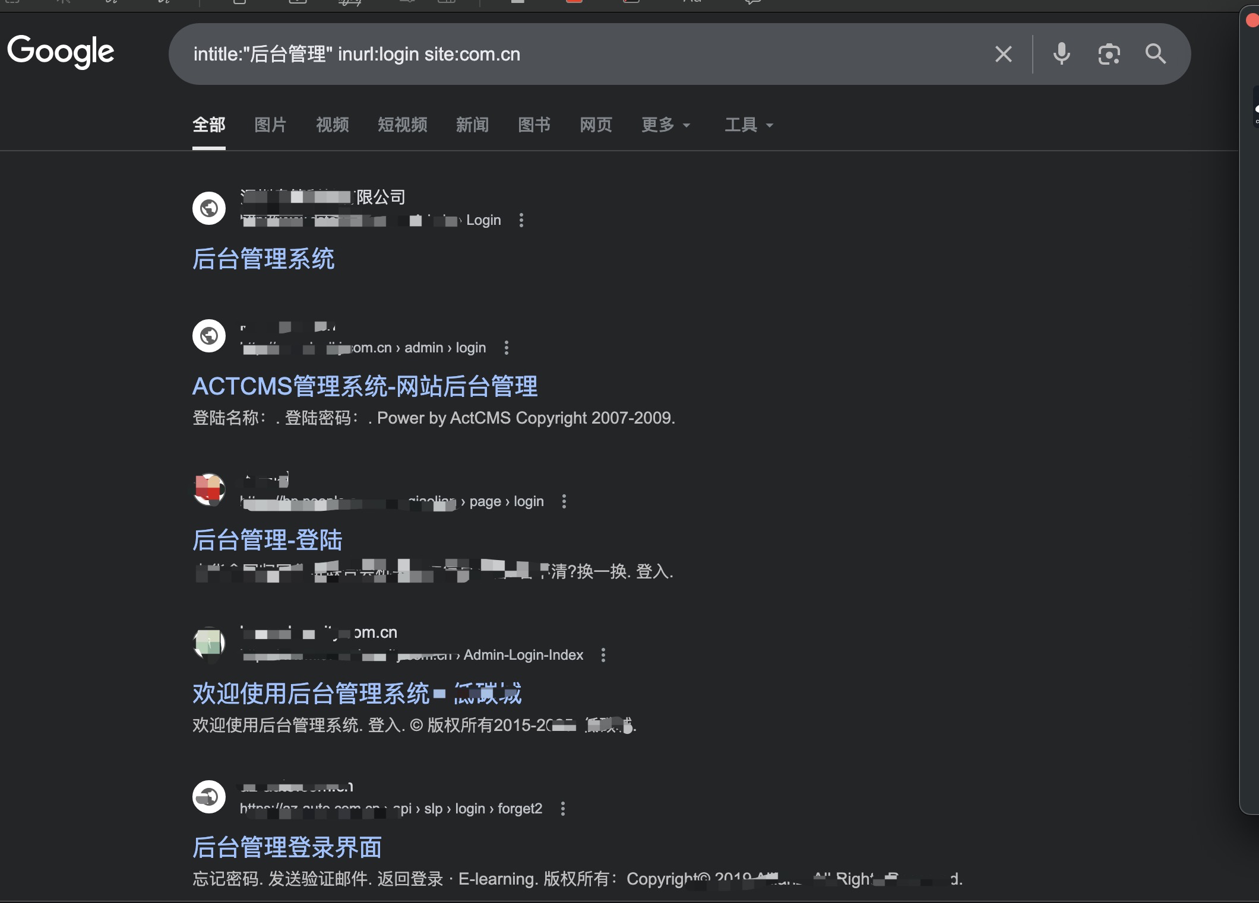1259x903 pixels.
Task: Switch to the 视频 tab
Action: [x=332, y=125]
